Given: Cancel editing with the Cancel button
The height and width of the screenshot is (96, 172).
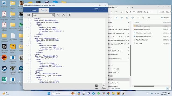Looking at the screenshot, I should (104, 86).
